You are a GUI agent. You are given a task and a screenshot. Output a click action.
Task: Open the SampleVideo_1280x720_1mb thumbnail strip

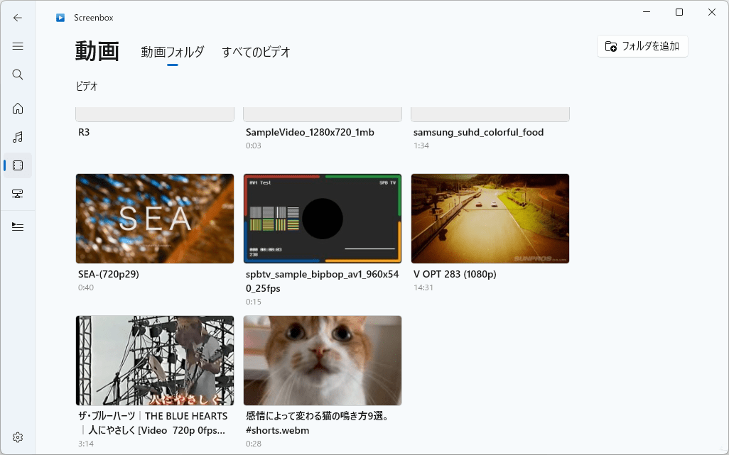click(323, 115)
